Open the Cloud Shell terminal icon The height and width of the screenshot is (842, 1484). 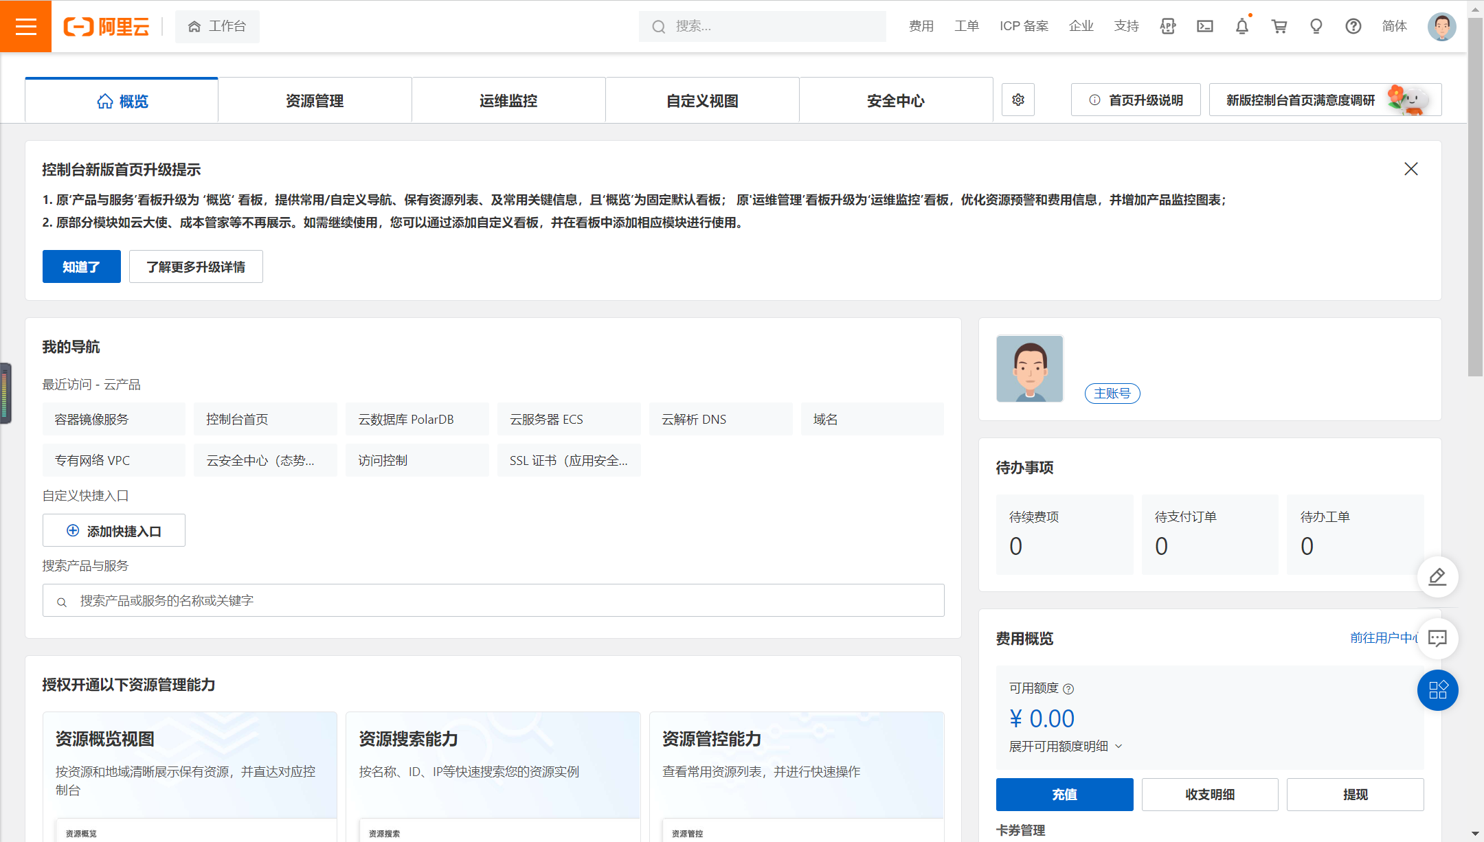click(x=1204, y=26)
